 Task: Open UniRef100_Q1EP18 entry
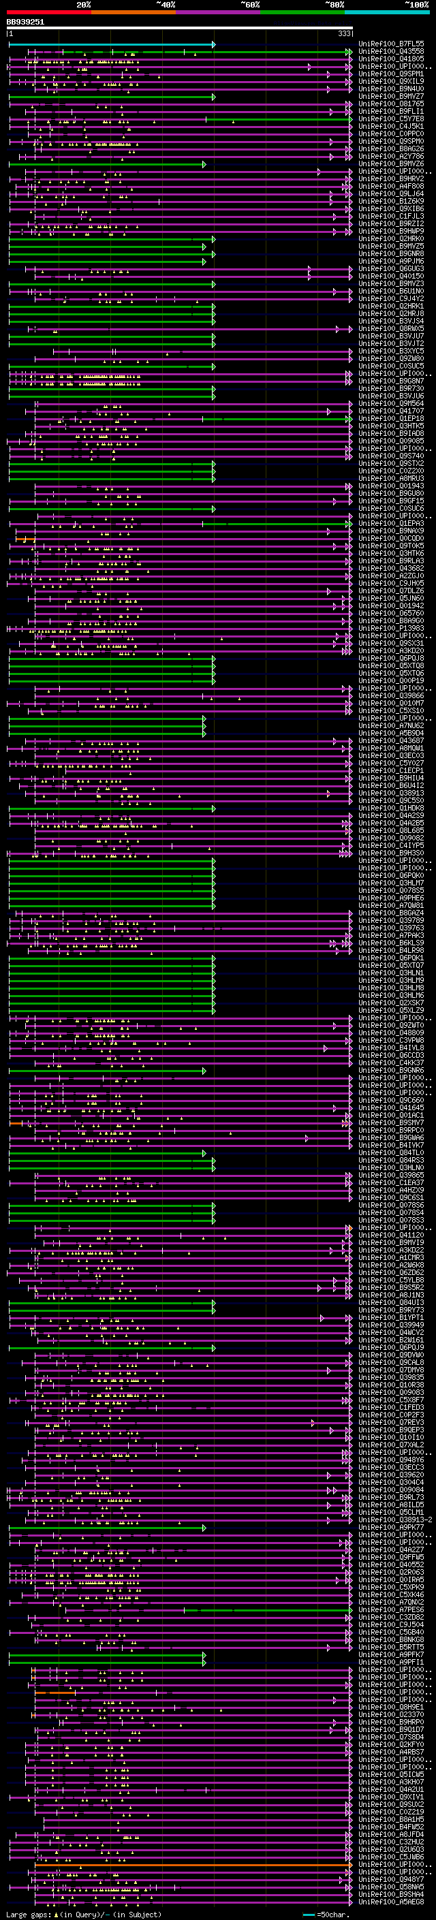[x=391, y=418]
